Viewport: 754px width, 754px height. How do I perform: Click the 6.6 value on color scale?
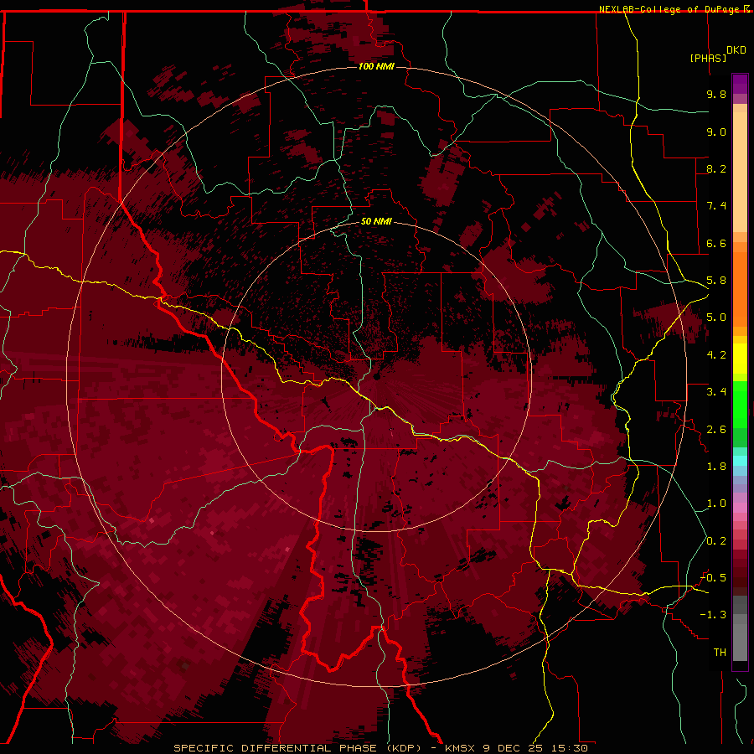click(716, 243)
